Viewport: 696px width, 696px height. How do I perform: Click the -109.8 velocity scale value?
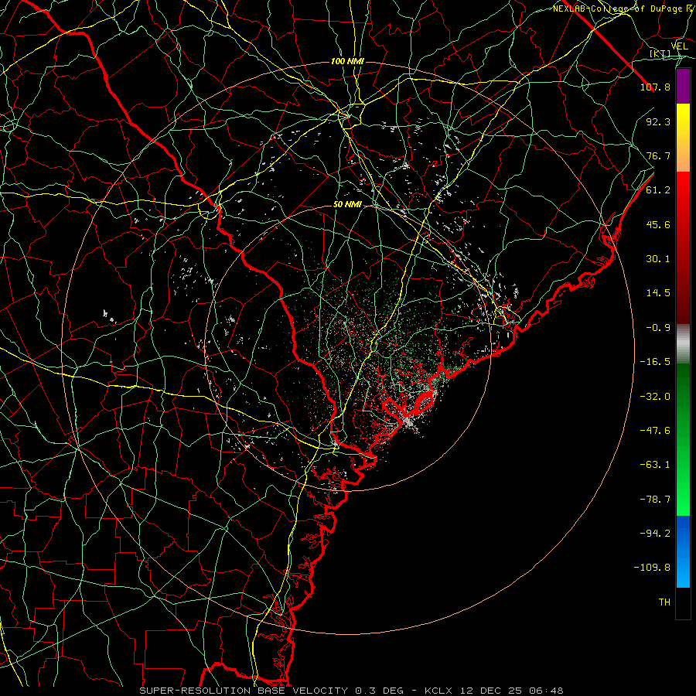tap(652, 568)
